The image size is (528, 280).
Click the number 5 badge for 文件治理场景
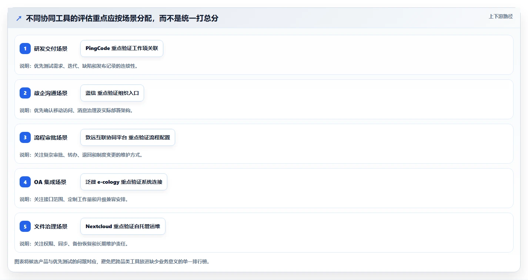[25, 226]
